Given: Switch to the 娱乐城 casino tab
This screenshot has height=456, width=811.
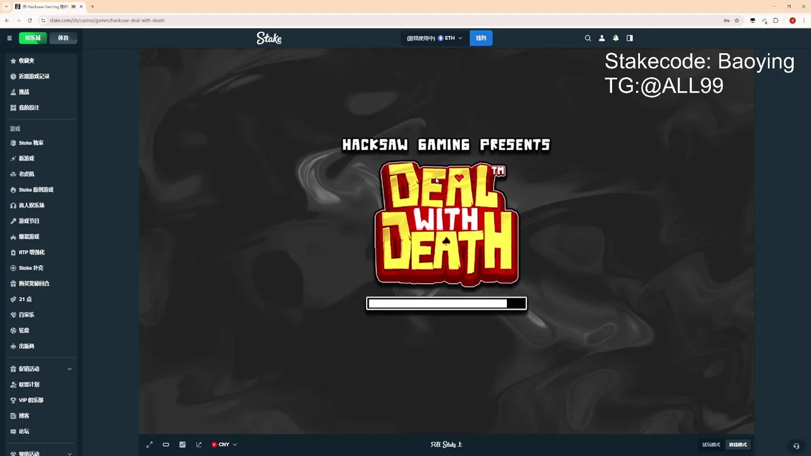Looking at the screenshot, I should (33, 38).
